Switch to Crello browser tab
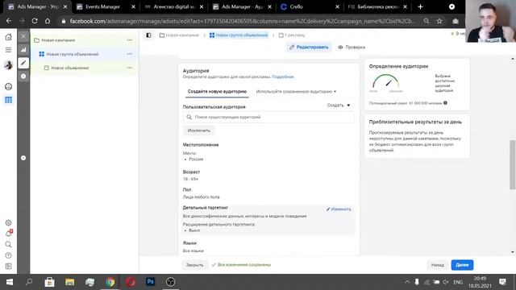 click(x=296, y=6)
